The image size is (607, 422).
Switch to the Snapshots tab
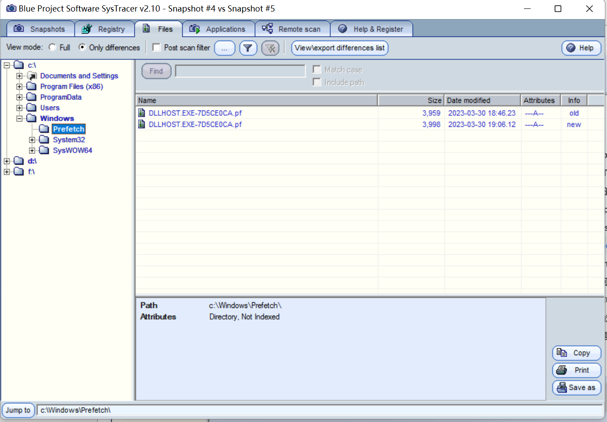(x=40, y=29)
